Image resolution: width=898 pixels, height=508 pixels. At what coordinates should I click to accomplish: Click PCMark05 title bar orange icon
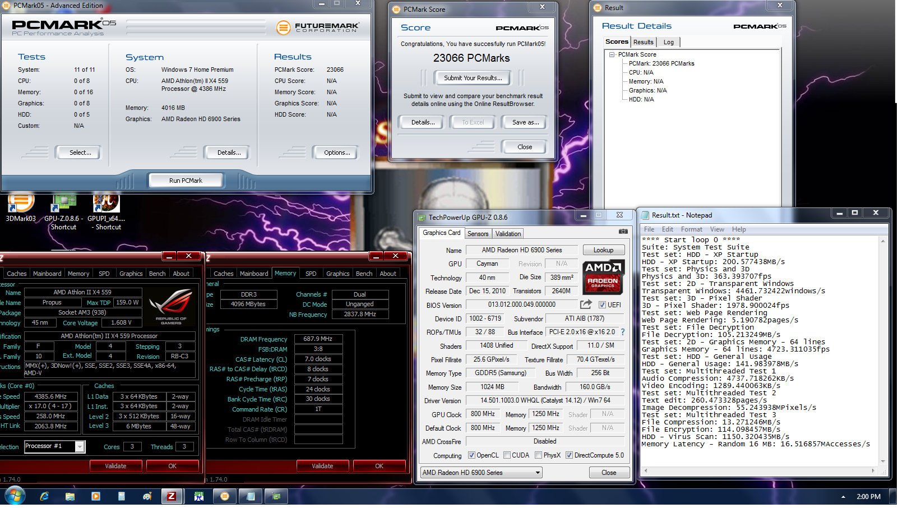pyautogui.click(x=6, y=6)
